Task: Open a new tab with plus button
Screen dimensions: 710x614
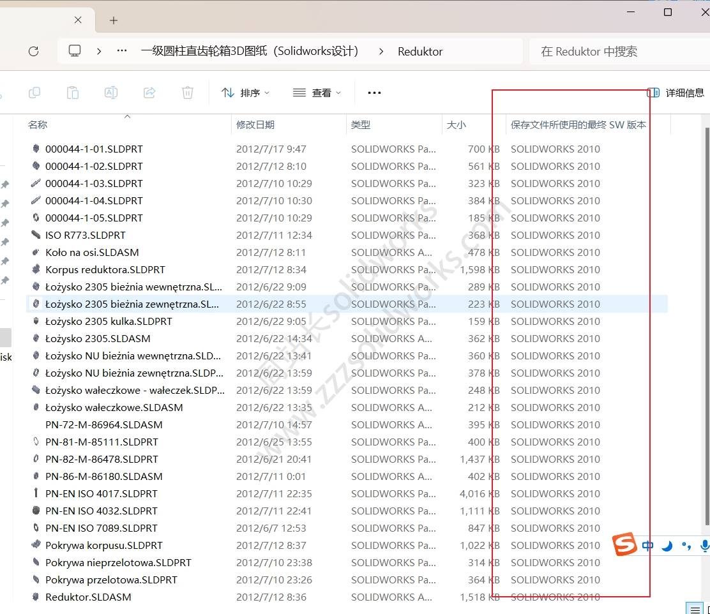Action: (114, 20)
